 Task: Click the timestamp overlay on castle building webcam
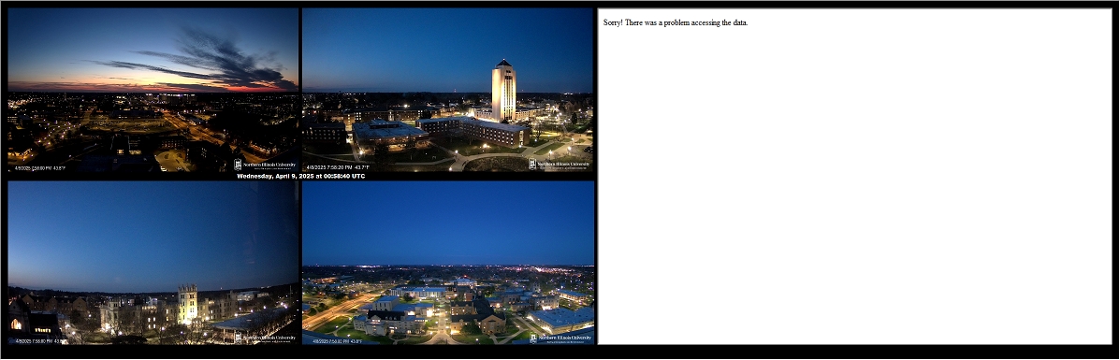coord(40,340)
